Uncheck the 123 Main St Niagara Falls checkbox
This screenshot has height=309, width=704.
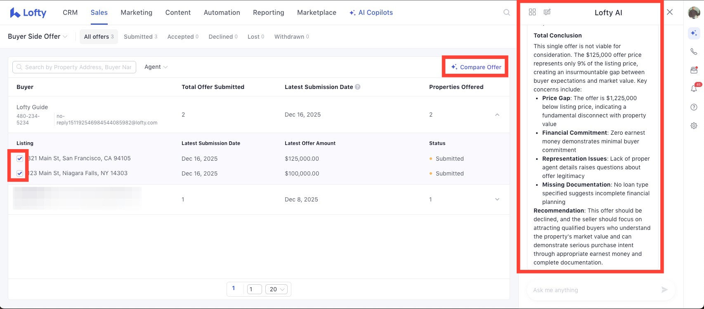point(20,173)
